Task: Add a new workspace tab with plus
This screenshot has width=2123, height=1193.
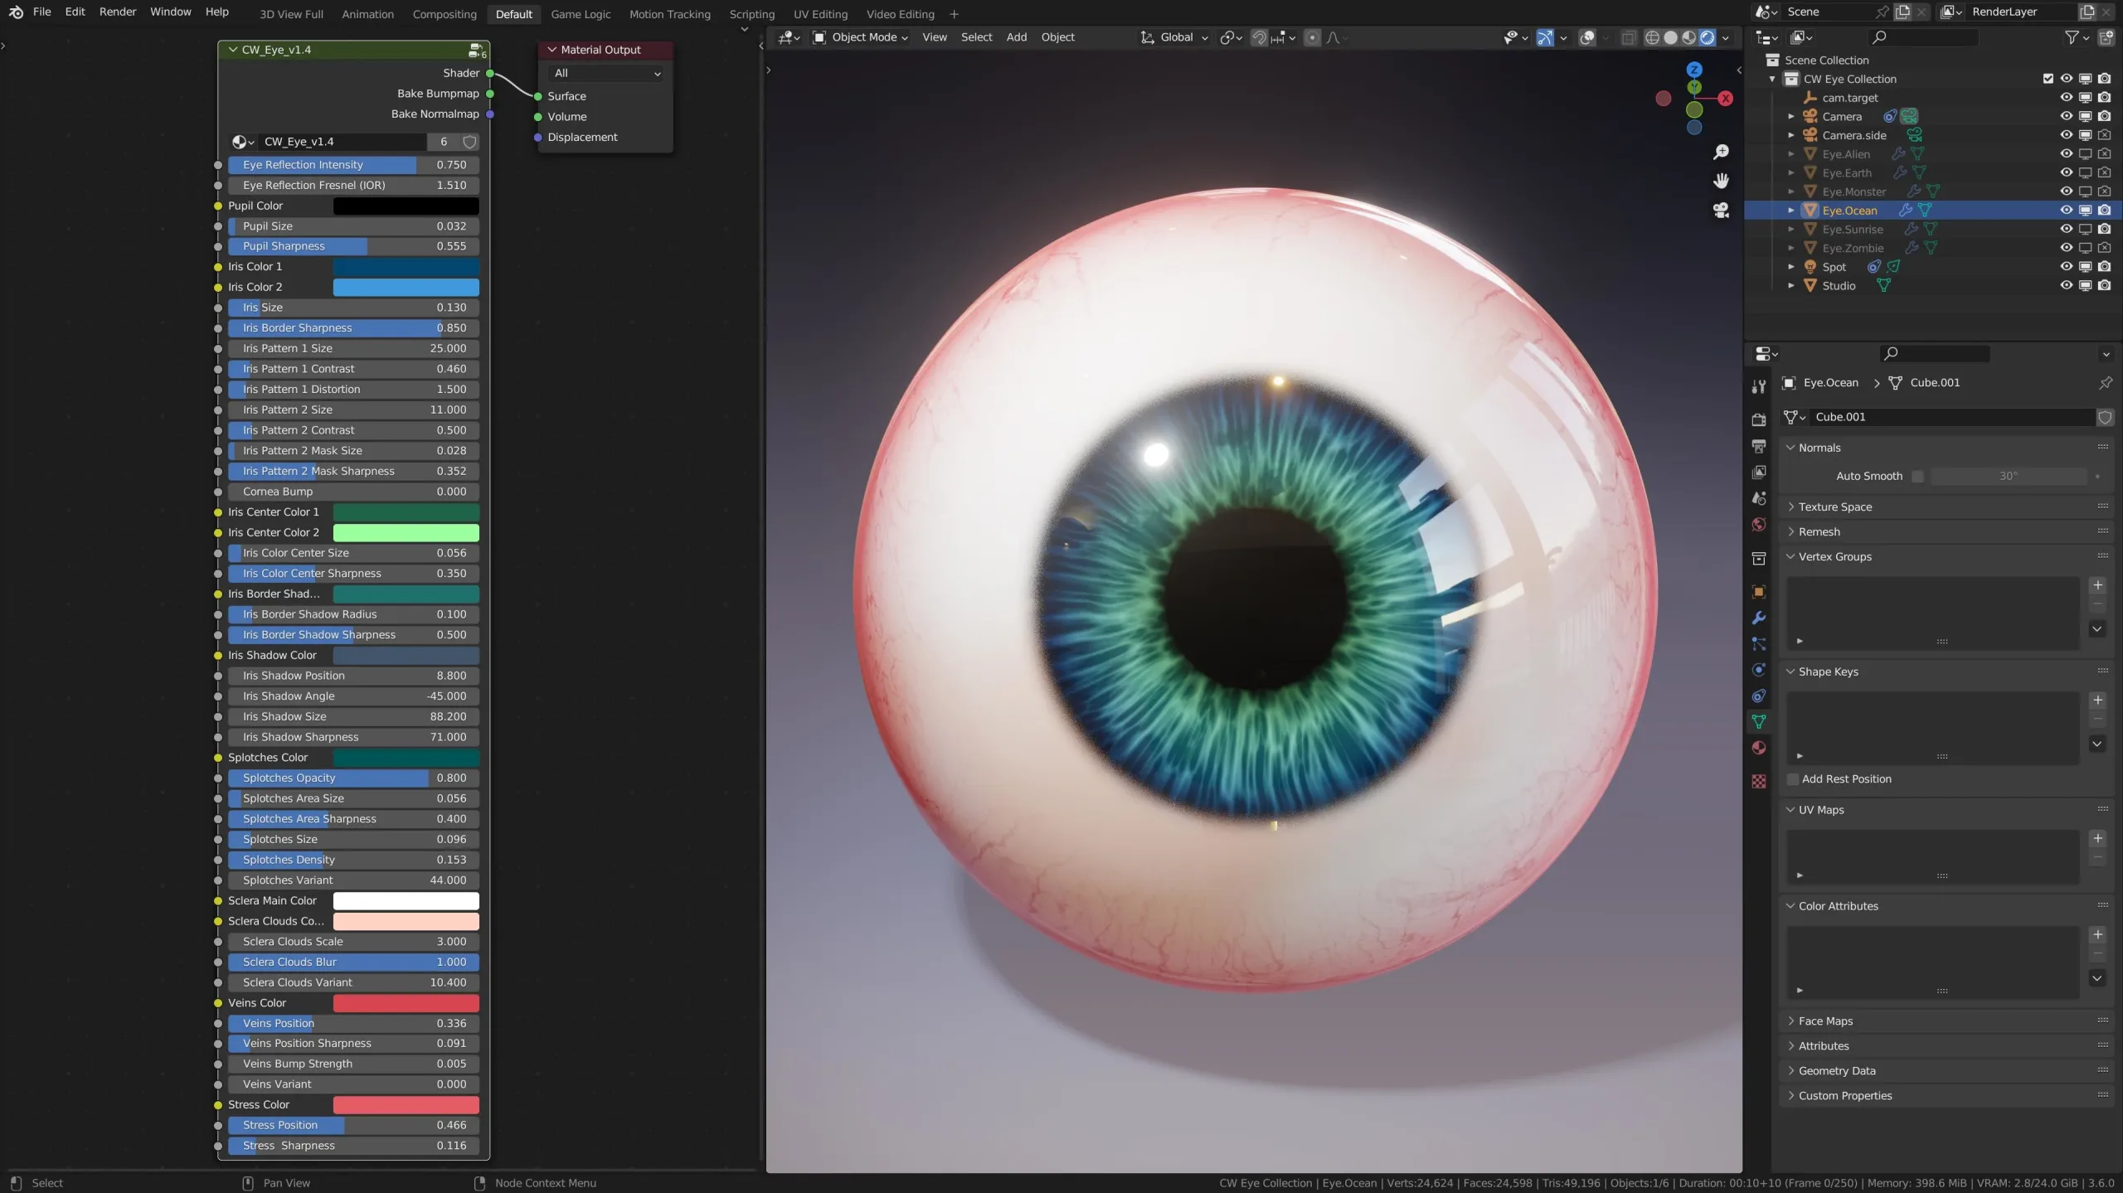Action: [x=954, y=14]
